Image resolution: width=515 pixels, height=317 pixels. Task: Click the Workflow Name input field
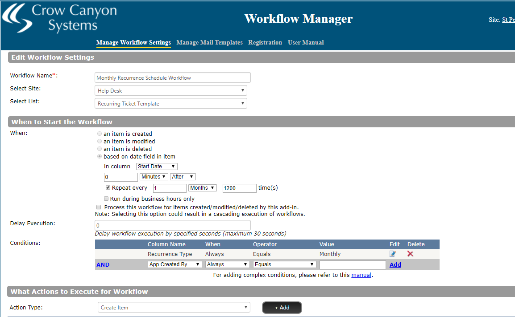(173, 78)
